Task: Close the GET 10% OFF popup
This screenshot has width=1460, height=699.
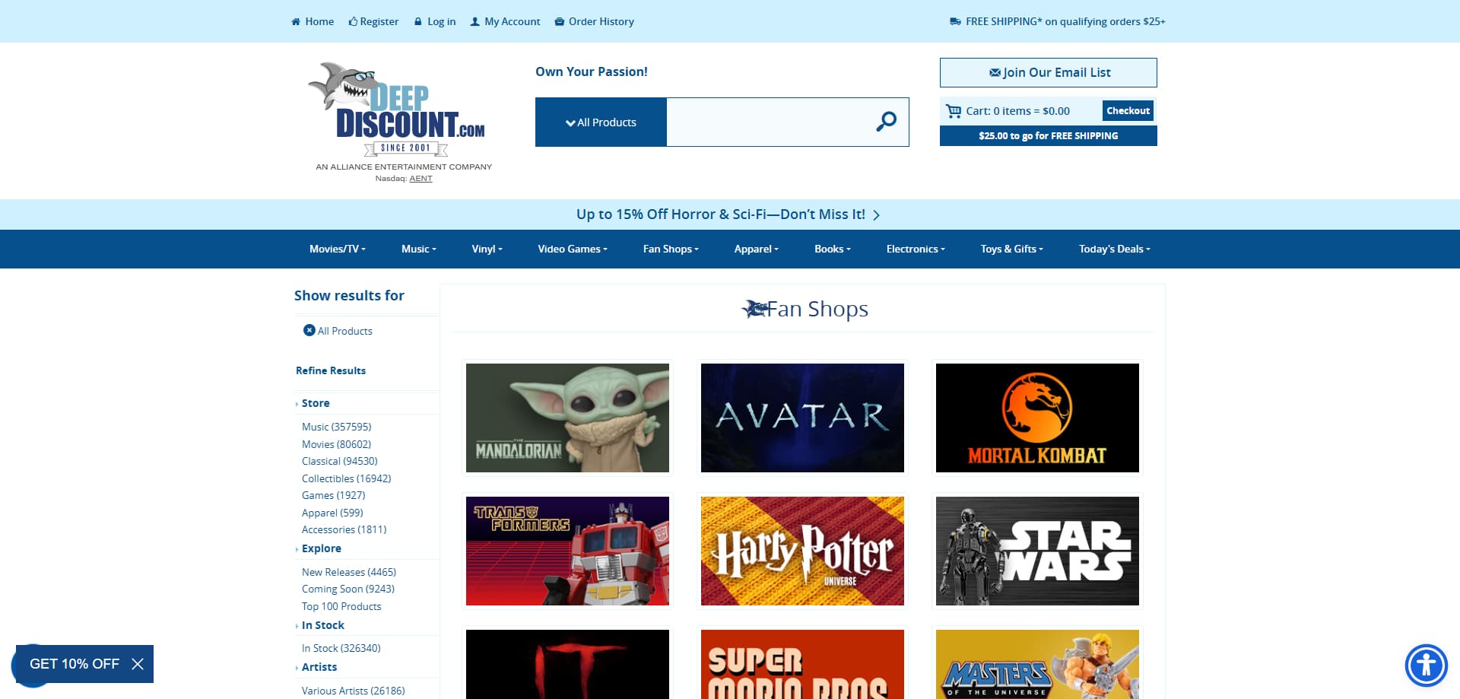Action: point(138,664)
